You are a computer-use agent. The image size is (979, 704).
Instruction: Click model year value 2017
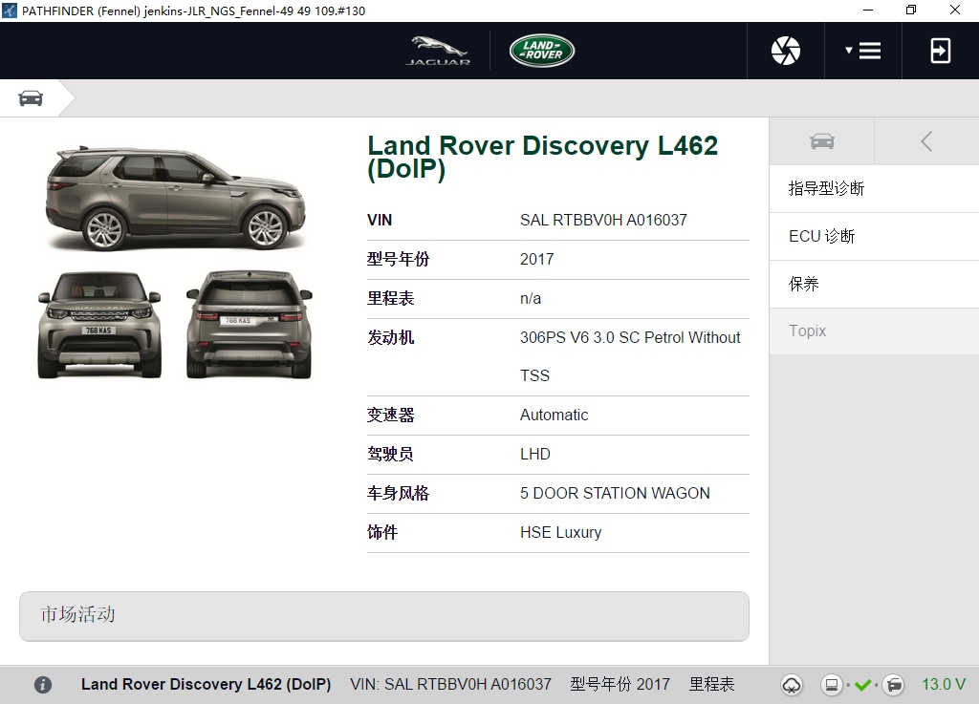537,260
